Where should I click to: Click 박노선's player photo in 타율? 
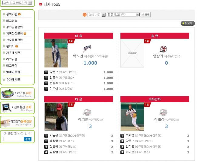pyautogui.click(x=56, y=53)
